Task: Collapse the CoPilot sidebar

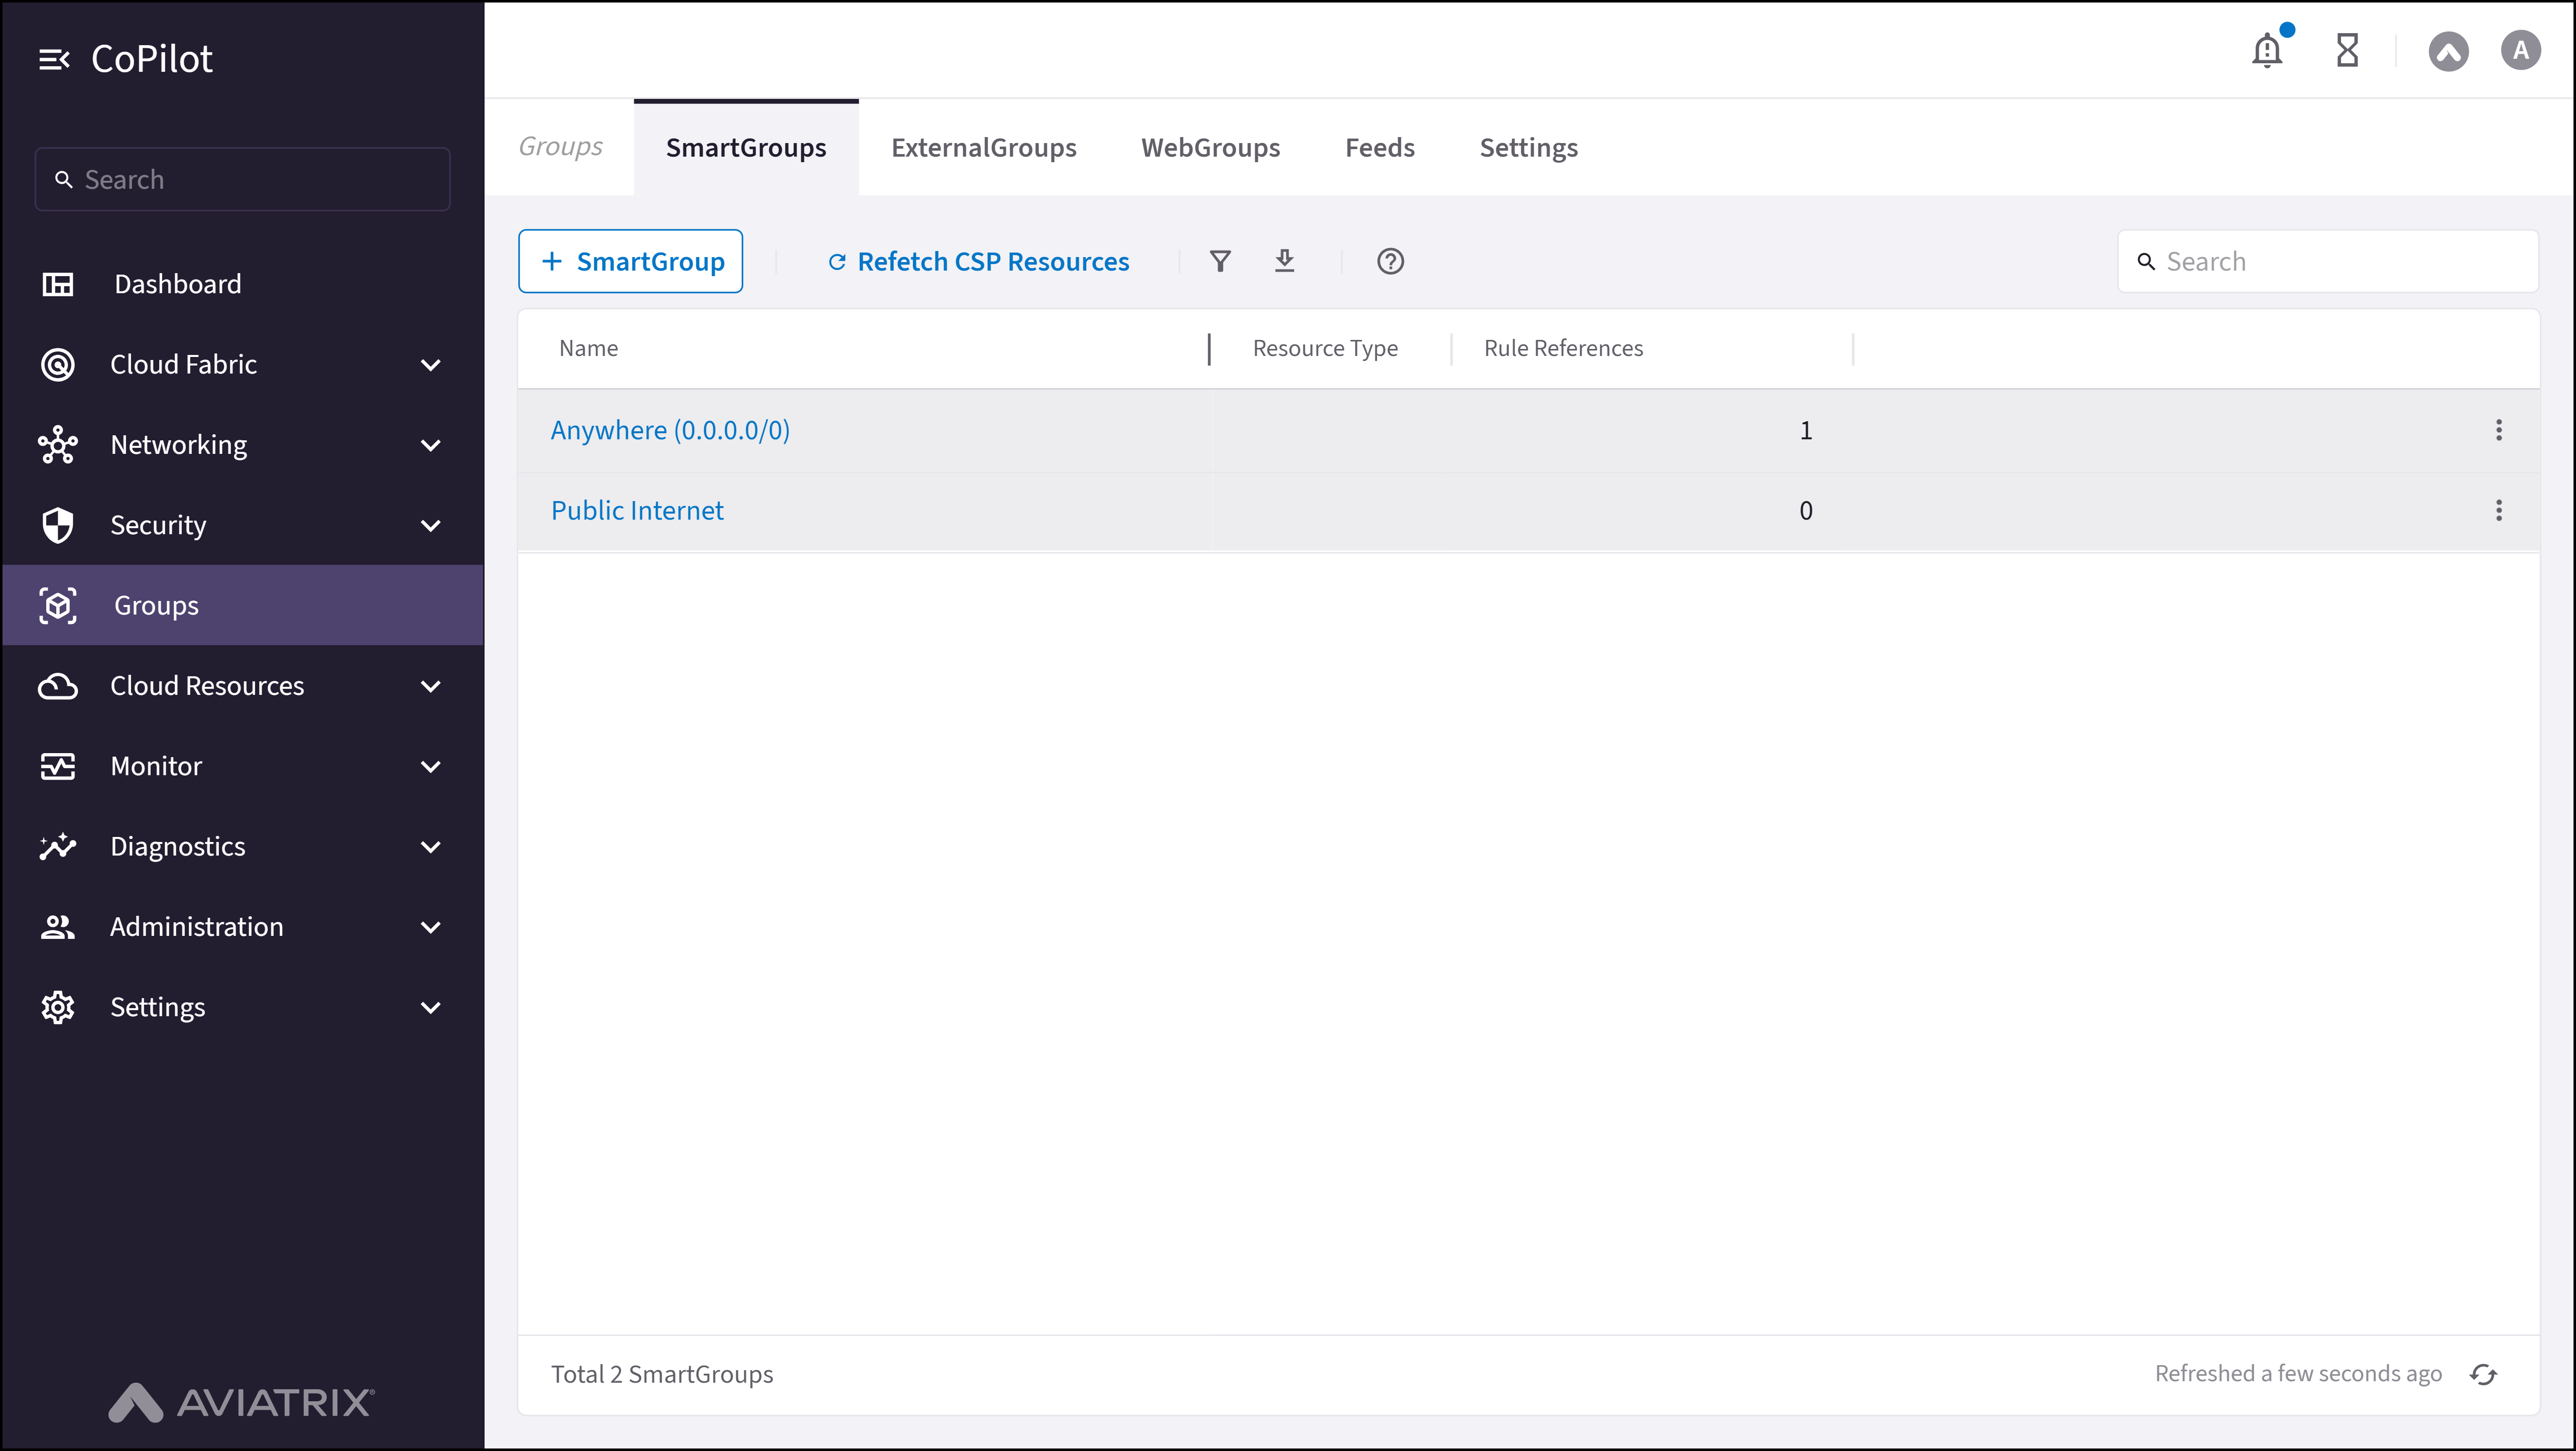Action: (x=56, y=58)
